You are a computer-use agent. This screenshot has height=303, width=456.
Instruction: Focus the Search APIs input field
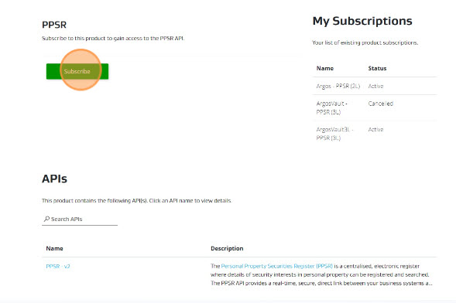(x=80, y=219)
